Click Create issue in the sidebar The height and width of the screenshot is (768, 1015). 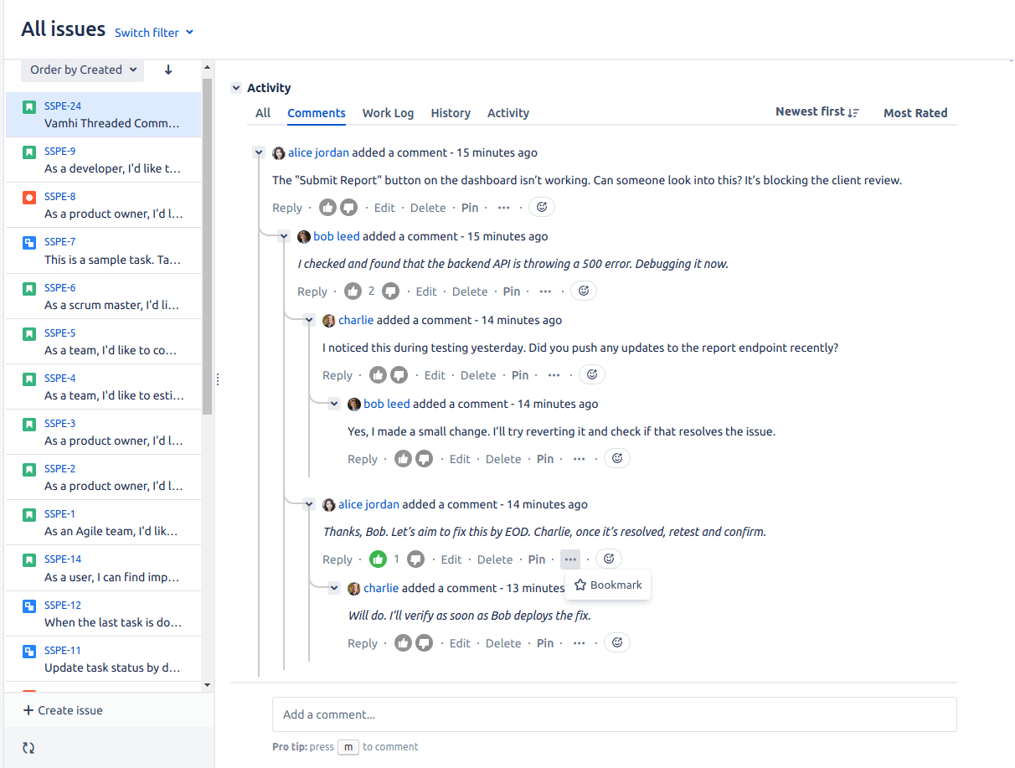63,710
